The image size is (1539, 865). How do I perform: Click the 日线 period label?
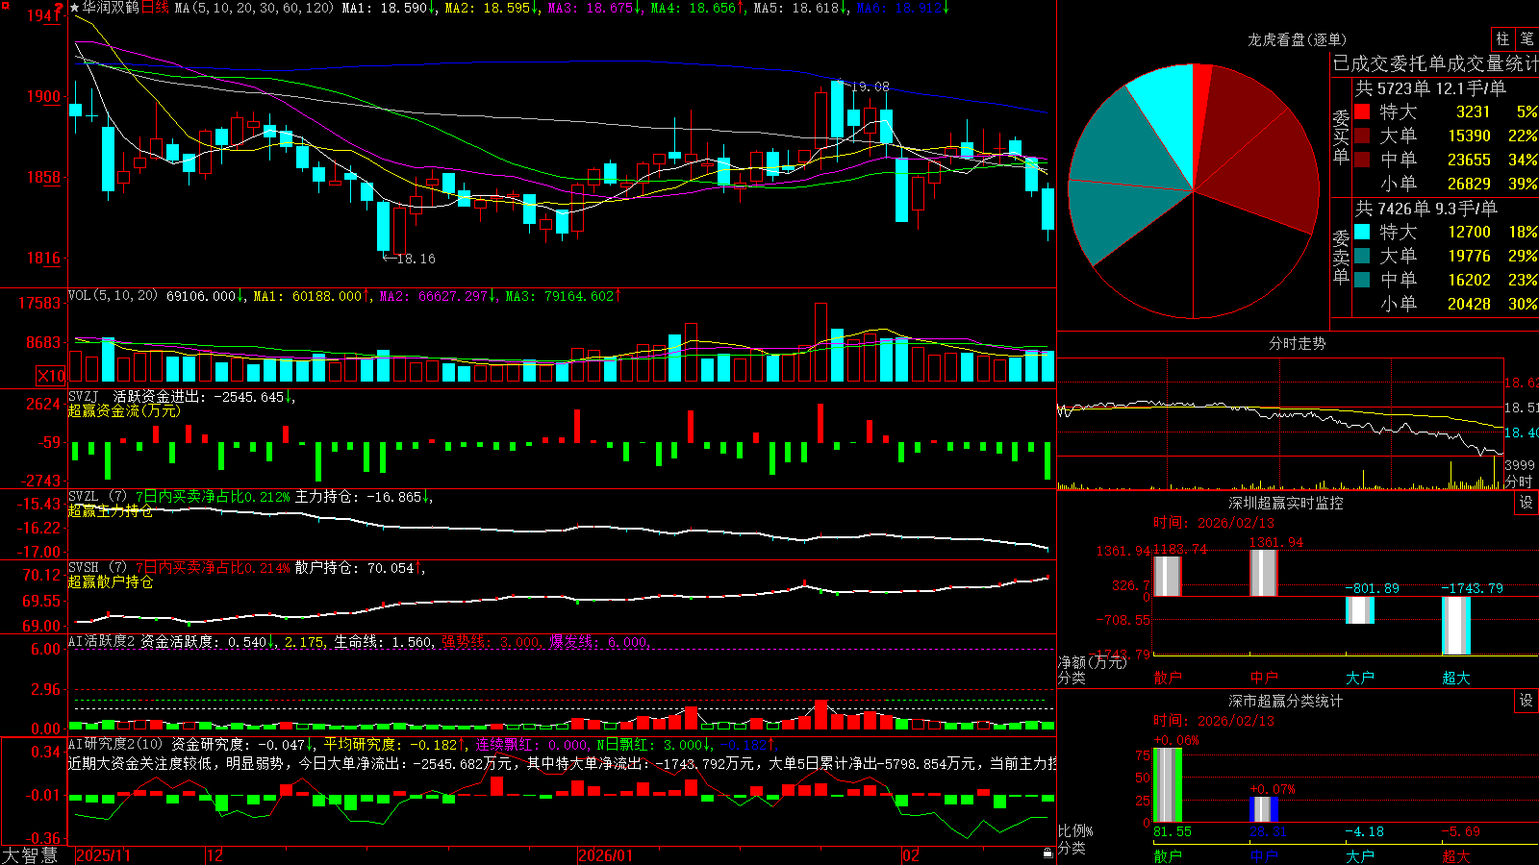point(155,8)
